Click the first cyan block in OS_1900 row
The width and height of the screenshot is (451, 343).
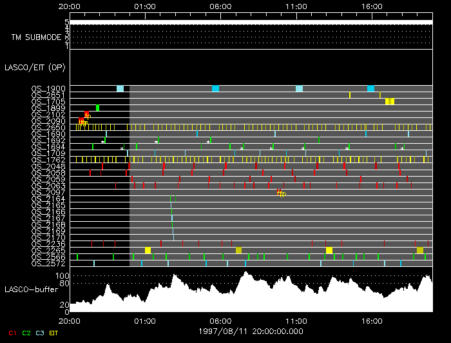tap(120, 88)
